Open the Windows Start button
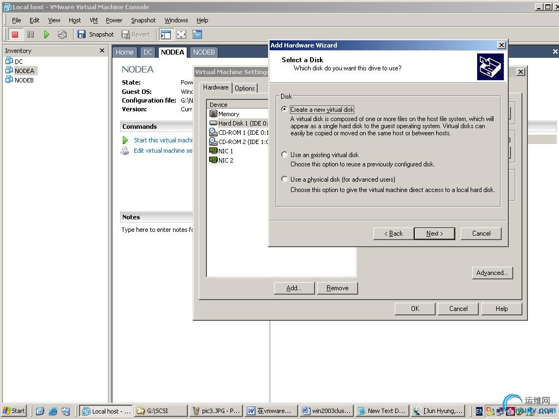The width and height of the screenshot is (559, 419). coord(14,411)
